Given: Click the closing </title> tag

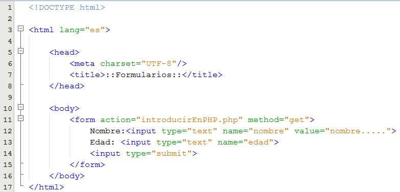Looking at the screenshot, I should [x=202, y=75].
